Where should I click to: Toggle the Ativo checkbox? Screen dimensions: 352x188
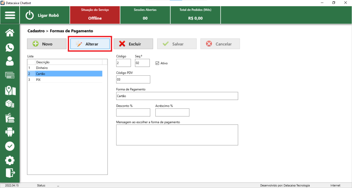tap(157, 63)
